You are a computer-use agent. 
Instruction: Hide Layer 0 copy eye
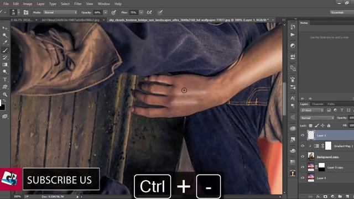tap(303, 167)
